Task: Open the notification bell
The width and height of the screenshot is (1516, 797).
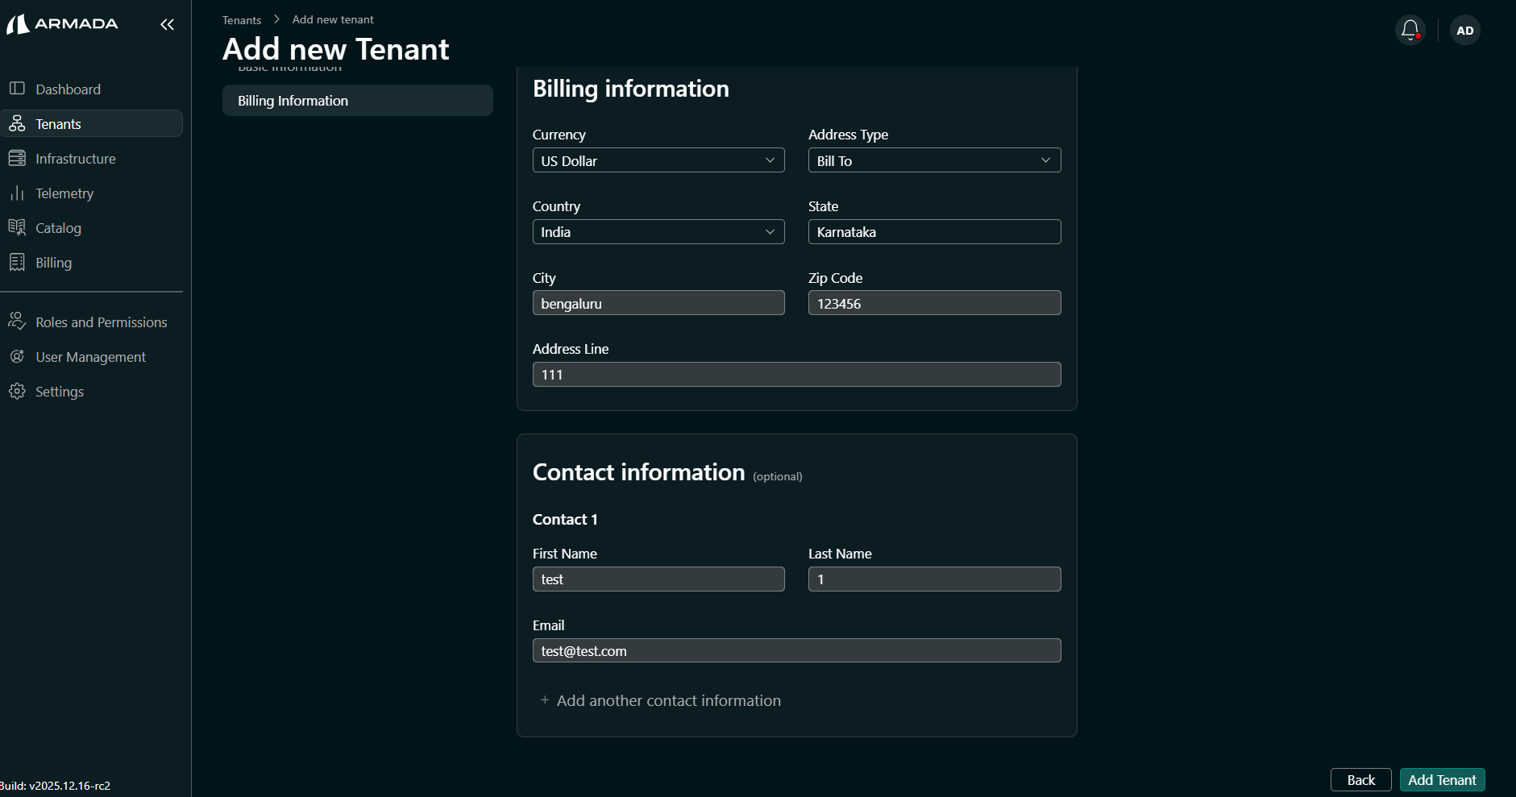Action: click(x=1410, y=30)
